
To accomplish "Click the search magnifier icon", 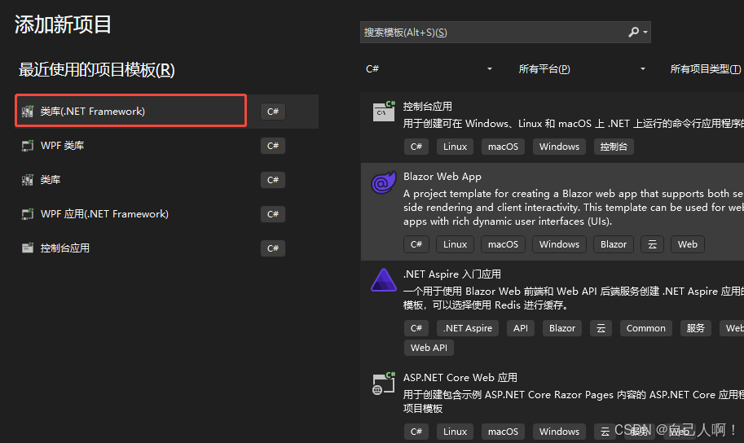I will point(633,33).
